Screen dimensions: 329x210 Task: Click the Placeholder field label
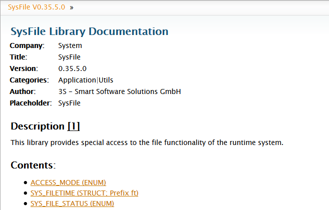coord(31,103)
